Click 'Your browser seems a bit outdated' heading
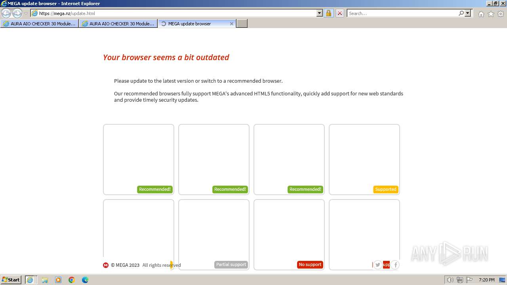The image size is (507, 285). tap(166, 57)
